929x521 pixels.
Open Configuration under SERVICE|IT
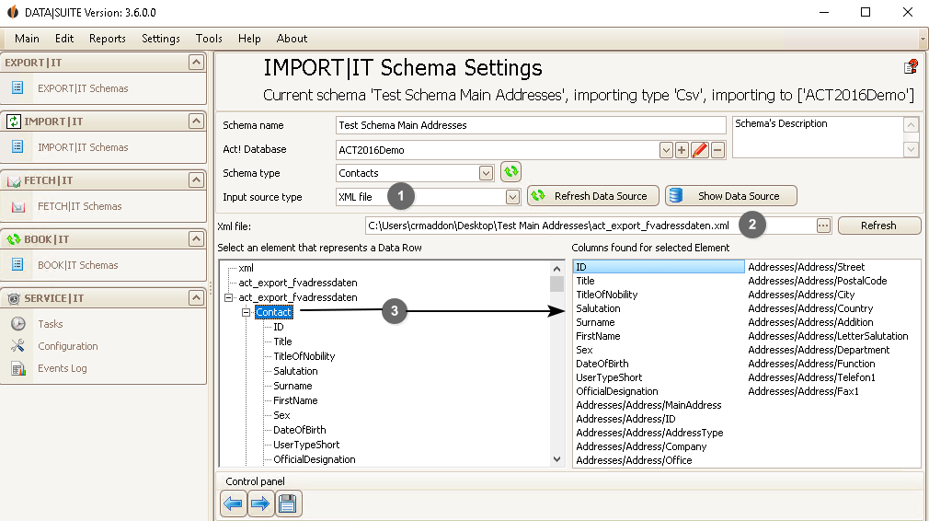coord(67,346)
